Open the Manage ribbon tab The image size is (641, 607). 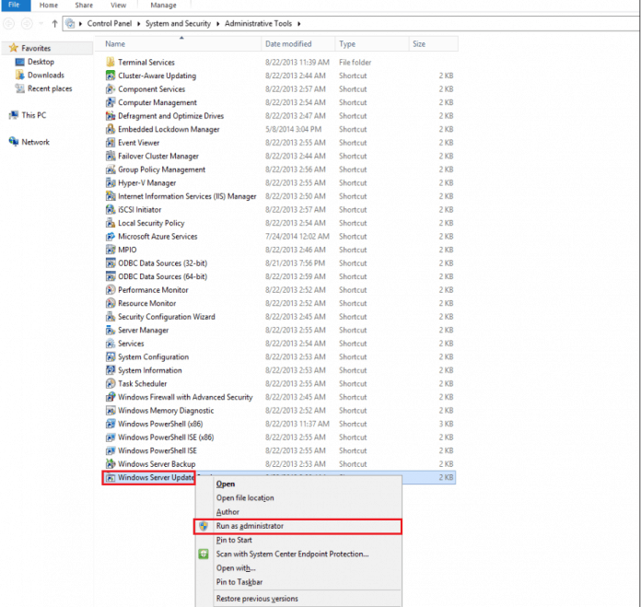(163, 6)
